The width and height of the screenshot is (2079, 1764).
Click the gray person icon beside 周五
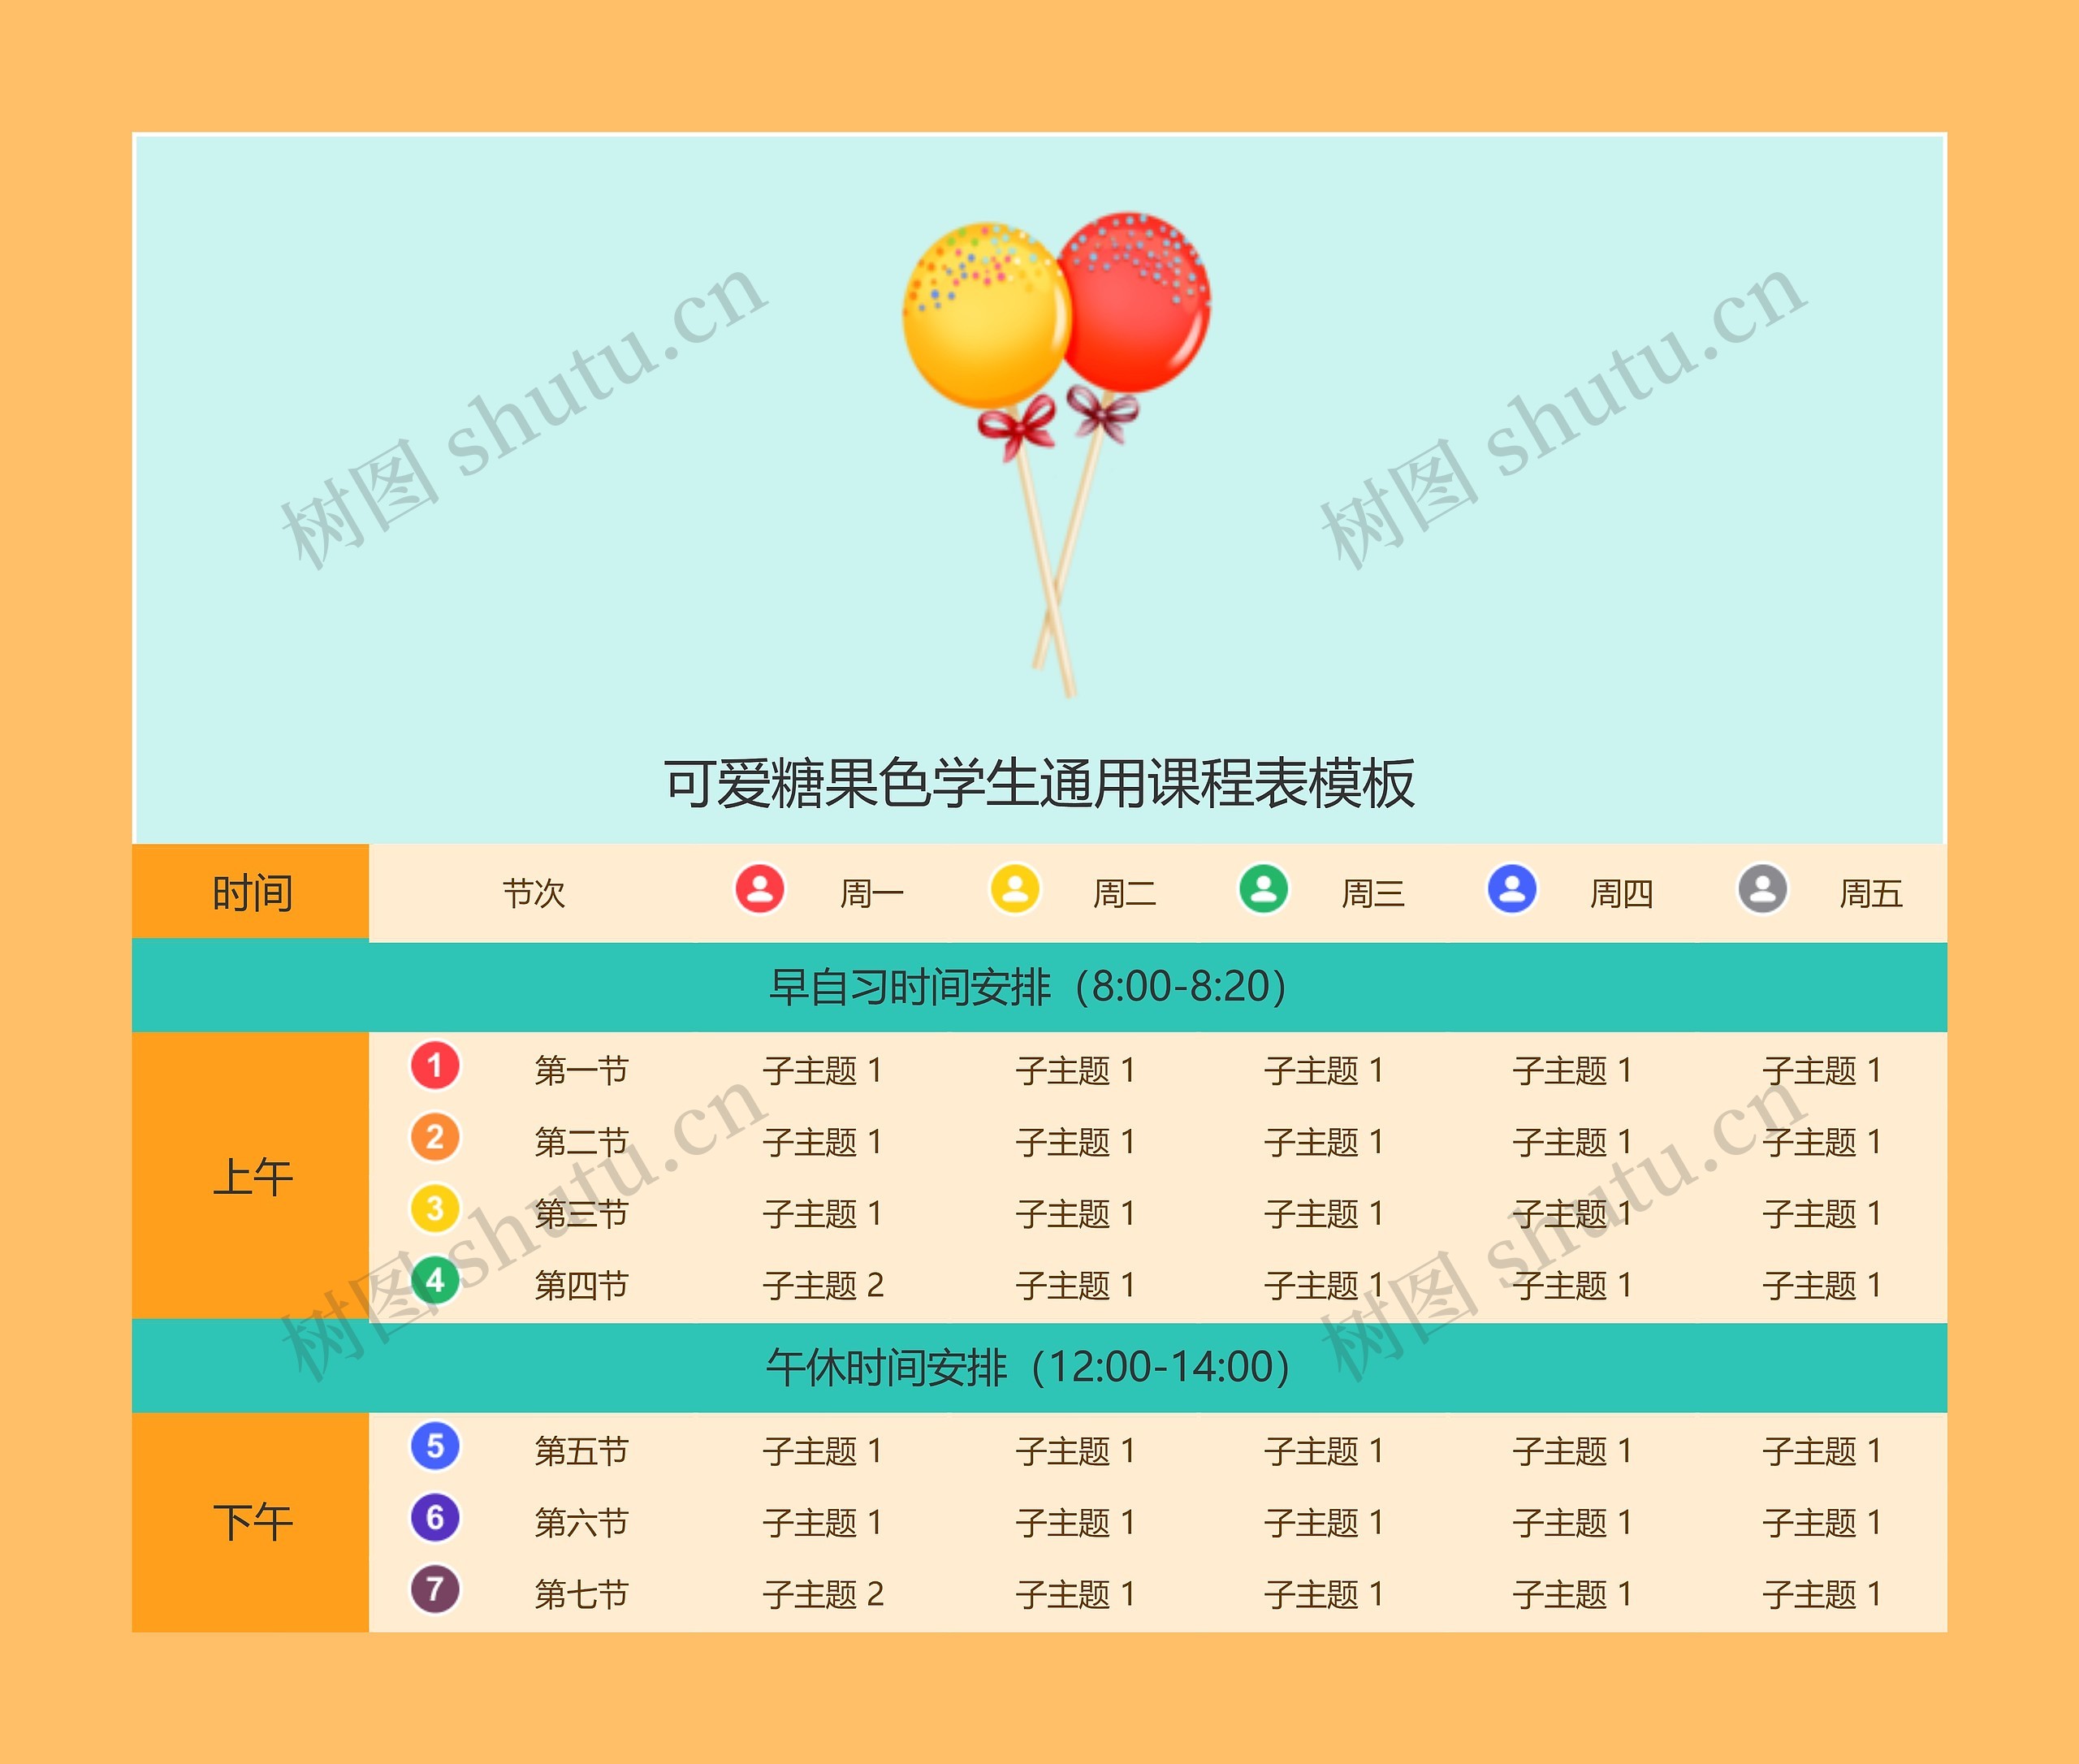(1762, 889)
